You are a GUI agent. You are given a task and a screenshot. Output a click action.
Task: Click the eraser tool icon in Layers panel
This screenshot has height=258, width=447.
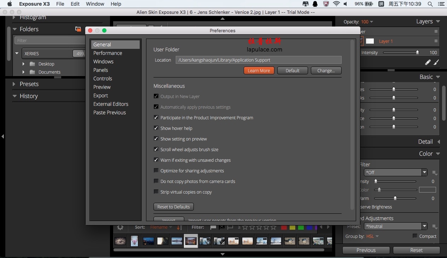[x=428, y=62]
